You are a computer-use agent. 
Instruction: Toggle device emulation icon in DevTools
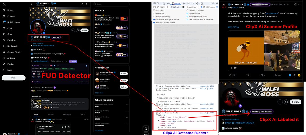click(158, 3)
